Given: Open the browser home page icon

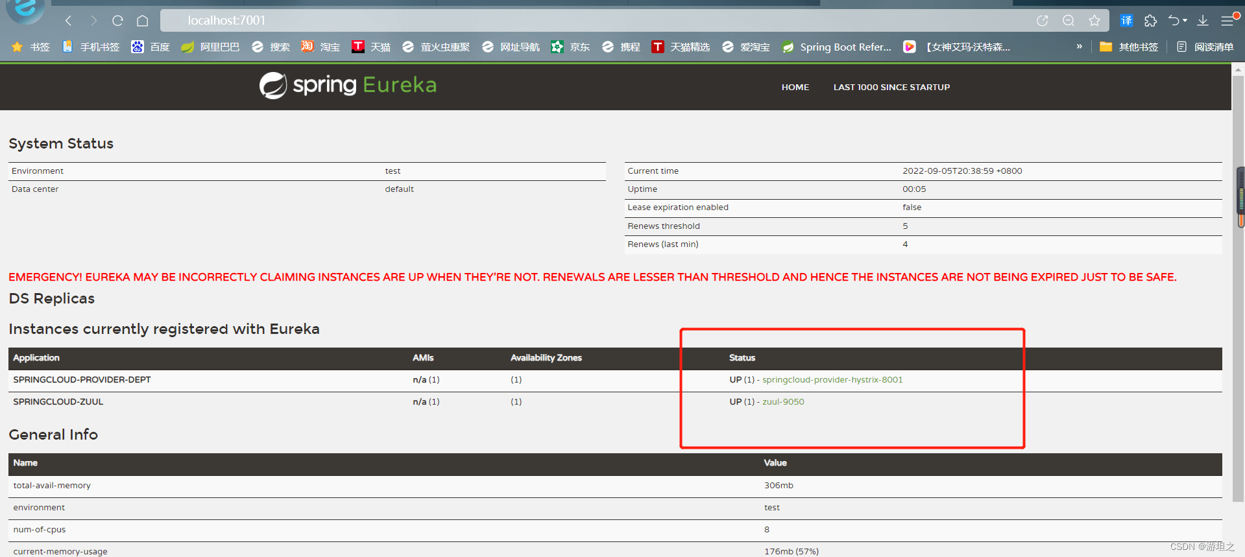Looking at the screenshot, I should tap(143, 21).
